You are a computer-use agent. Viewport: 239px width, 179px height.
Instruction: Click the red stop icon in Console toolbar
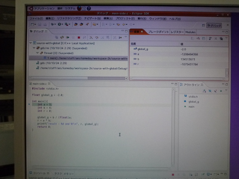click(173, 175)
